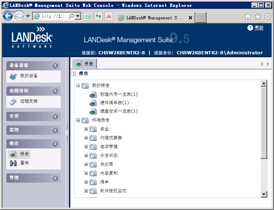
Task: Refresh the page with green arrows icon
Action: coord(98,16)
